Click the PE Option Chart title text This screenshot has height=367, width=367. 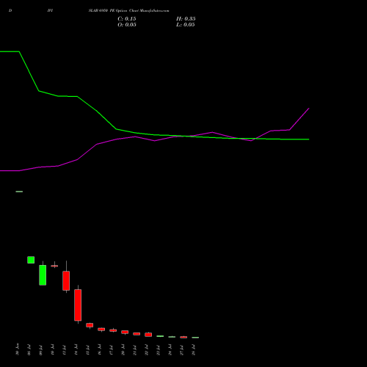click(x=128, y=11)
